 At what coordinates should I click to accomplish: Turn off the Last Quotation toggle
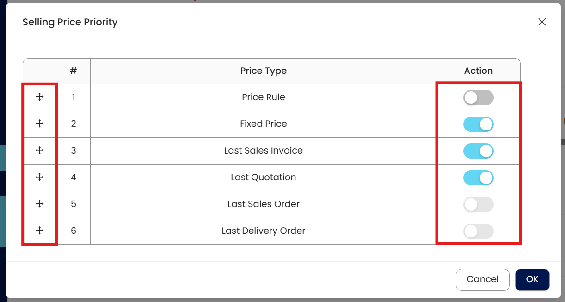(478, 178)
